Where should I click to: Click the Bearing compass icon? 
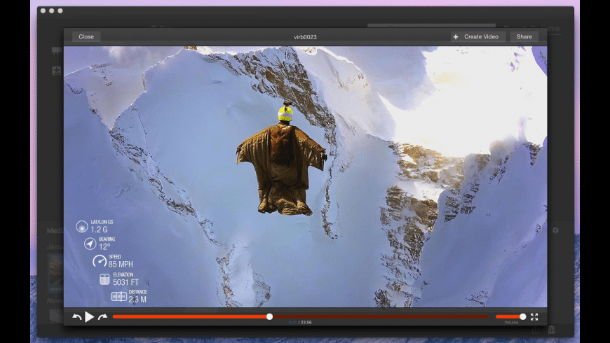pos(90,244)
